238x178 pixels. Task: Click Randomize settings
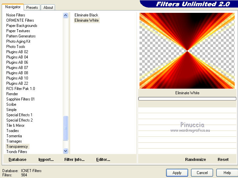pyautogui.click(x=196, y=160)
